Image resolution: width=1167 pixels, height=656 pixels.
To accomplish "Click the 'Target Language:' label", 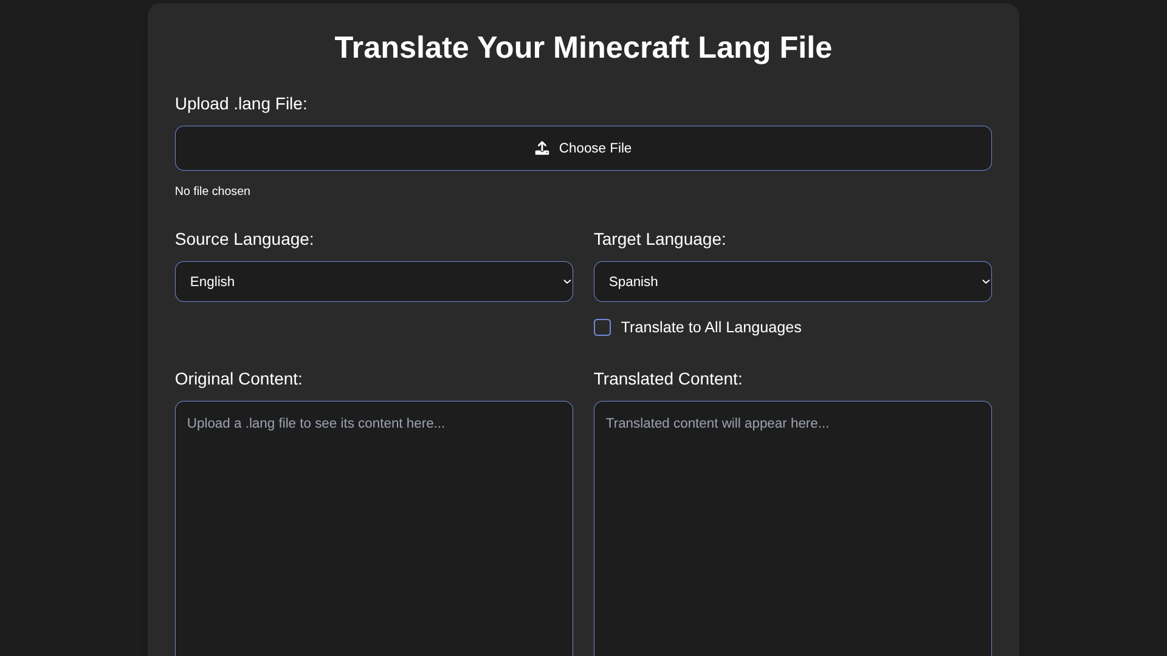I will click(660, 239).
